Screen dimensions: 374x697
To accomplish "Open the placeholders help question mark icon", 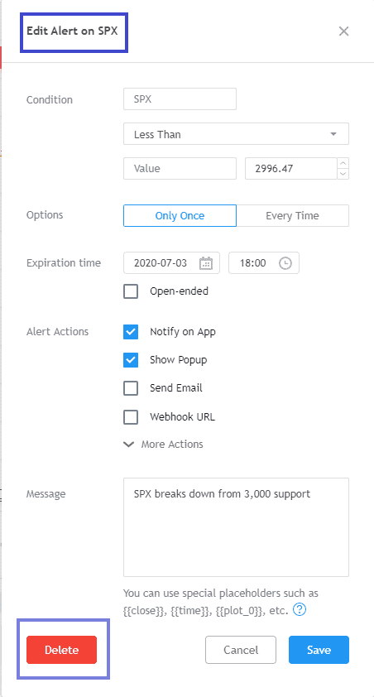I will (x=300, y=609).
